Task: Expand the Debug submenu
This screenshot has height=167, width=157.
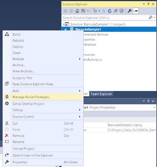Action: tap(43, 110)
